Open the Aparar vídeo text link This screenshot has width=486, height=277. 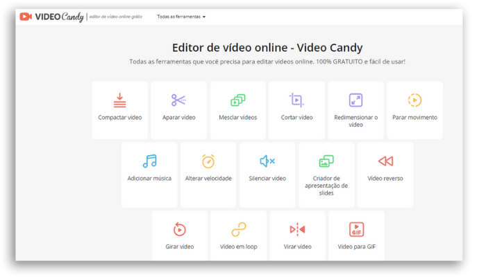click(179, 118)
